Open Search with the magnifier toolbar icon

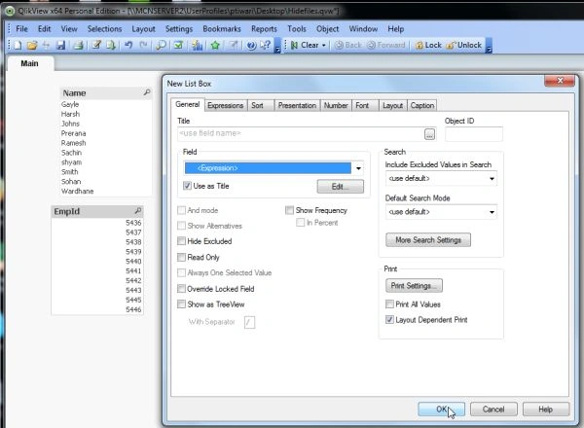pos(161,45)
